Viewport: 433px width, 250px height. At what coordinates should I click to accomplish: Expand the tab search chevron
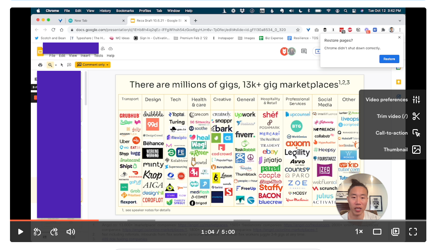click(x=400, y=20)
